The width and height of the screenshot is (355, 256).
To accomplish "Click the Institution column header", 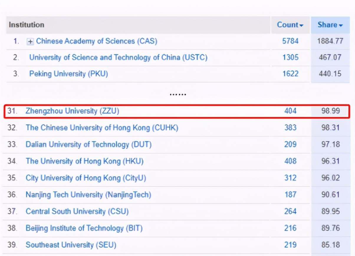I will click(27, 25).
